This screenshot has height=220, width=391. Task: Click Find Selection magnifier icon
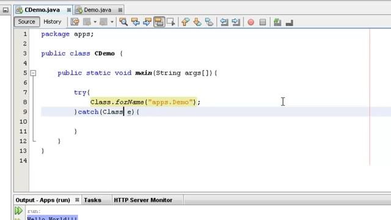coord(123,22)
